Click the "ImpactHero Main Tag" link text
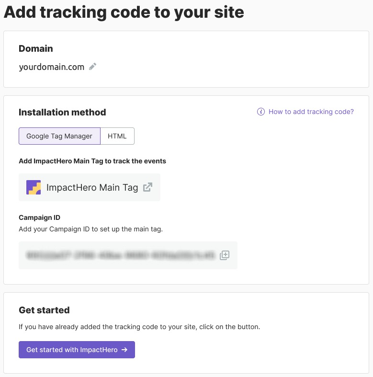 (x=92, y=187)
